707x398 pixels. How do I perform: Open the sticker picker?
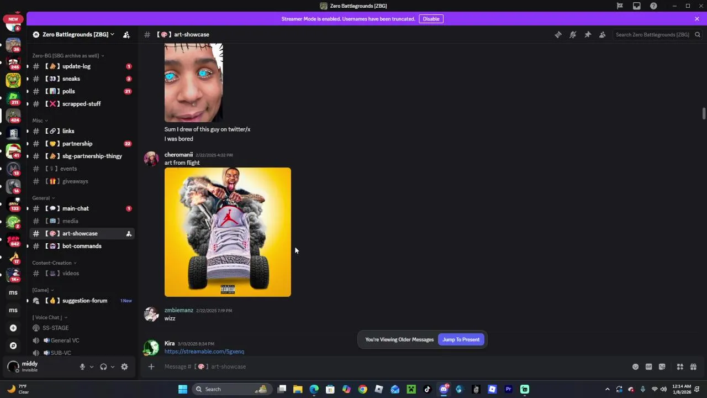[x=662, y=366]
